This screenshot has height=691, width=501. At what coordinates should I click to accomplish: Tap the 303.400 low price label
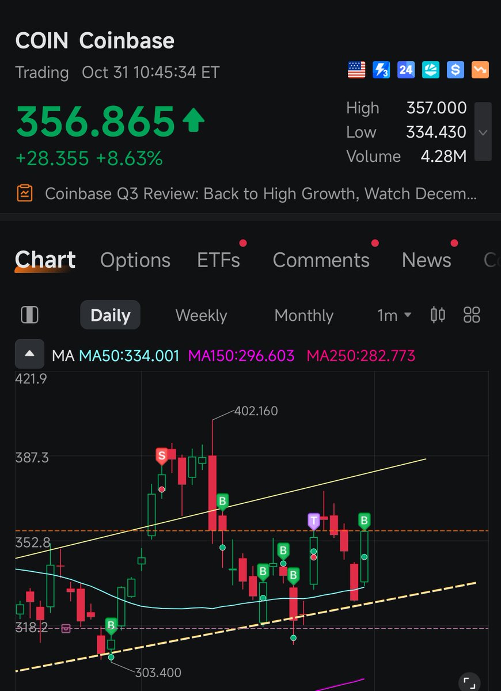click(x=158, y=673)
